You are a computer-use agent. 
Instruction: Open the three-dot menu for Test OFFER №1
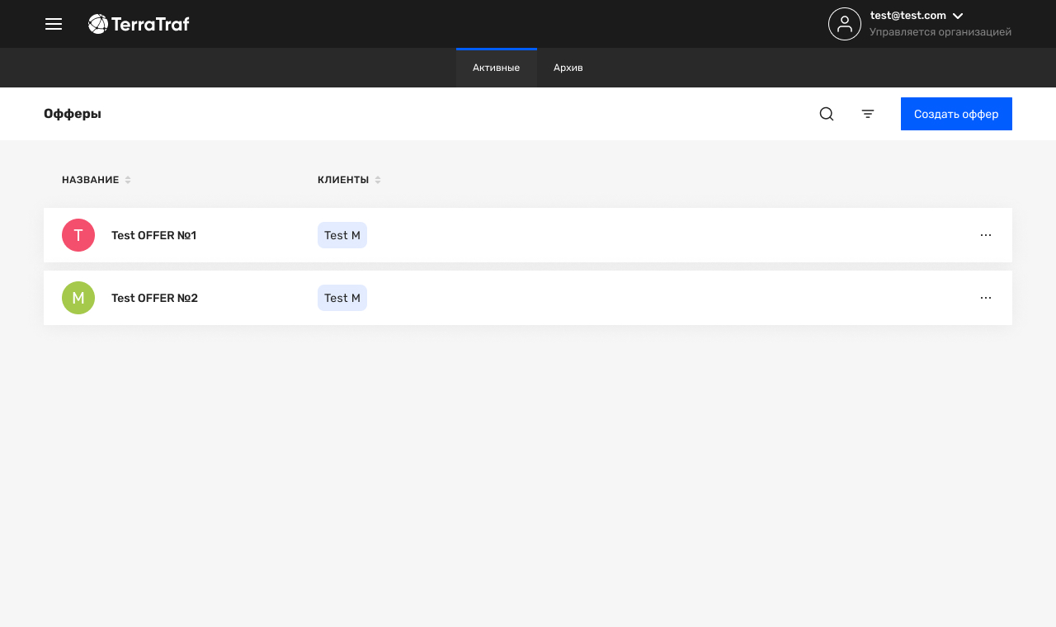click(x=986, y=235)
